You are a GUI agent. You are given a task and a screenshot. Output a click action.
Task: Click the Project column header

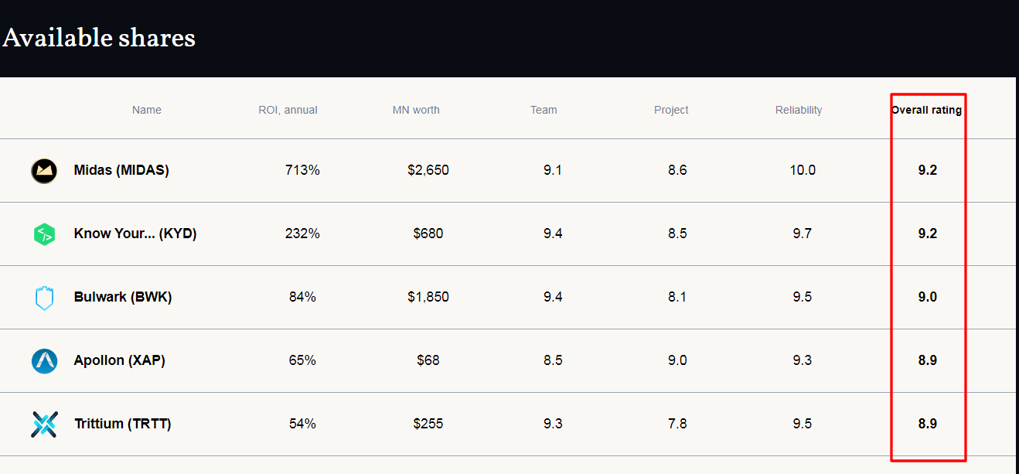(x=671, y=110)
